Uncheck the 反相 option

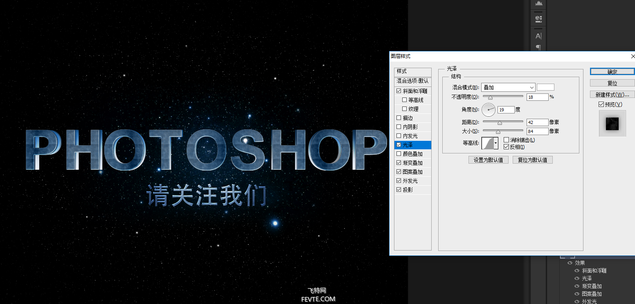point(506,147)
